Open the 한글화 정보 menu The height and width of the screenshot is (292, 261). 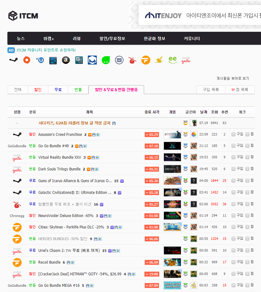(x=155, y=39)
